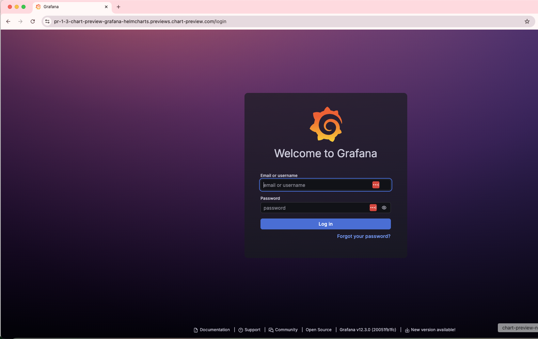This screenshot has height=339, width=538.
Task: Click the browser forward arrow
Action: pyautogui.click(x=20, y=21)
